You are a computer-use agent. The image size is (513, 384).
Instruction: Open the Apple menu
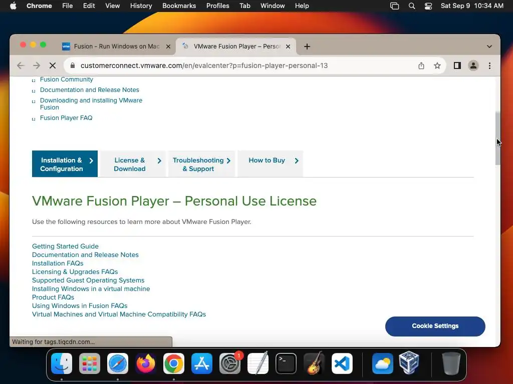click(13, 6)
